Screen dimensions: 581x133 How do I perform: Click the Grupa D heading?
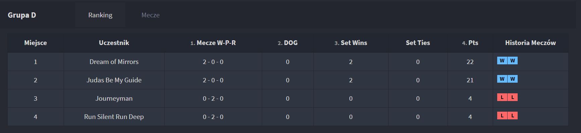22,15
